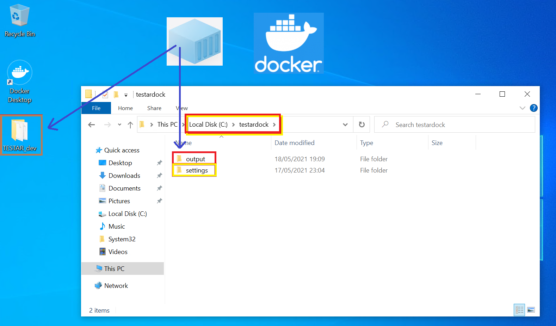The width and height of the screenshot is (556, 326).
Task: Open the File menu
Action: (x=96, y=108)
